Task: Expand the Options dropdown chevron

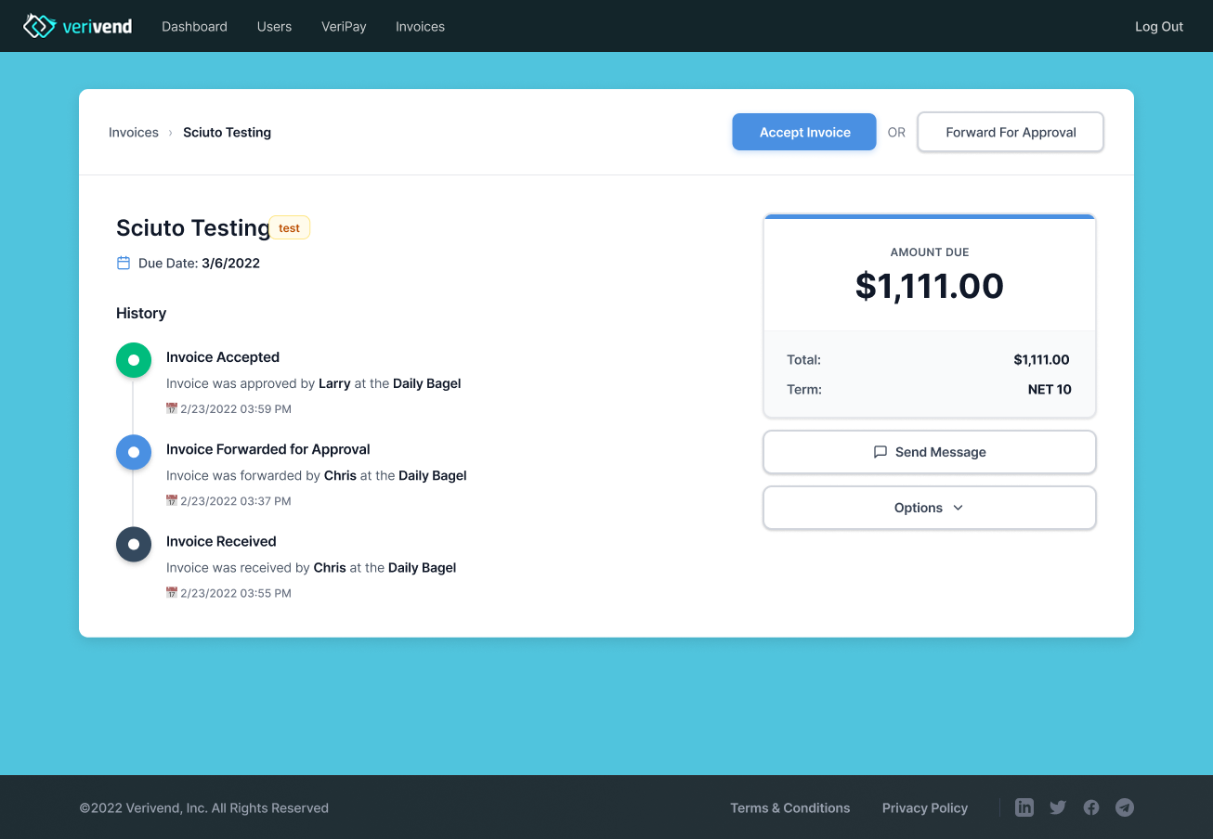Action: (x=959, y=508)
